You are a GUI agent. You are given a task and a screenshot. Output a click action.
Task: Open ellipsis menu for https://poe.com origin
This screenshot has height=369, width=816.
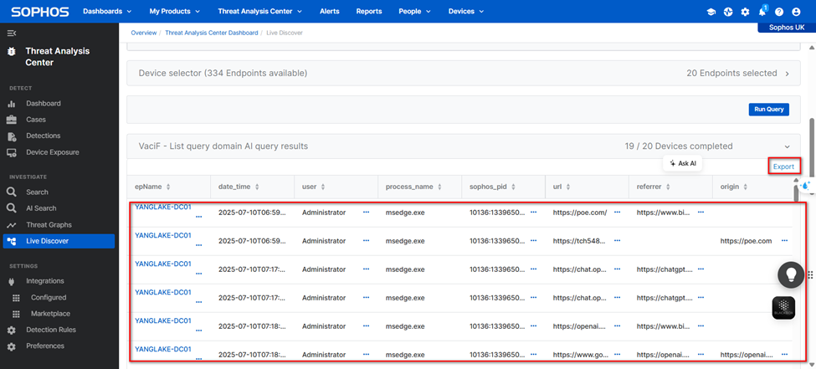point(785,241)
